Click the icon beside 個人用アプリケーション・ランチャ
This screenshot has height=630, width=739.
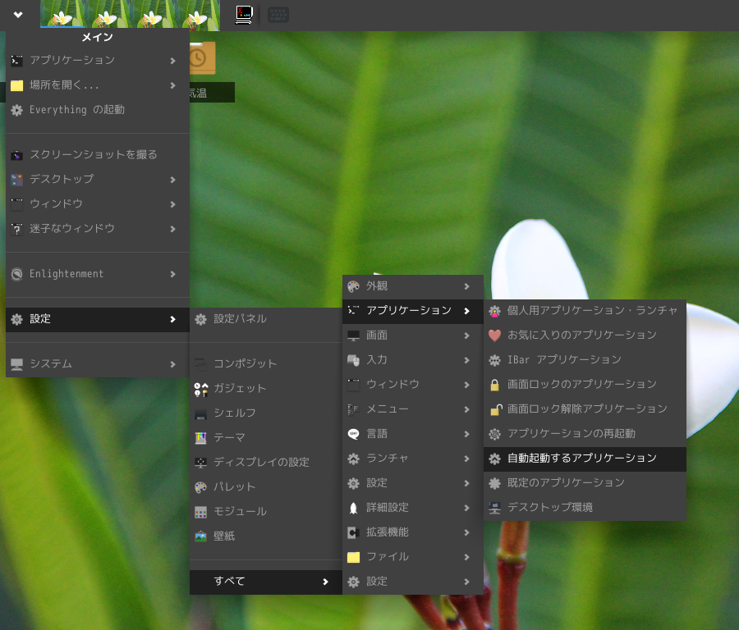494,311
